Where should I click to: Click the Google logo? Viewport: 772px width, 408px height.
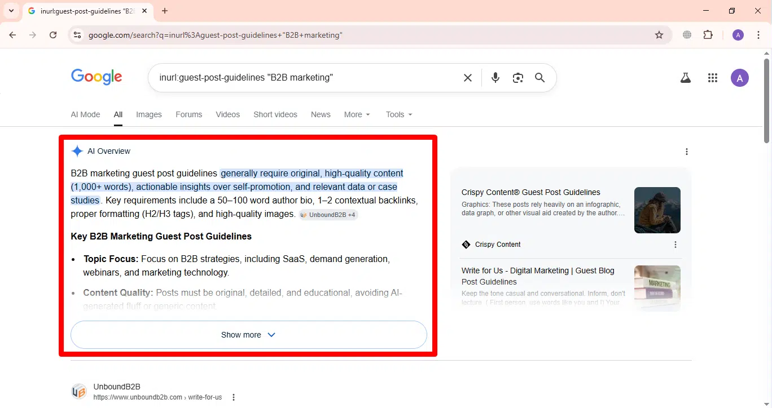(x=97, y=77)
